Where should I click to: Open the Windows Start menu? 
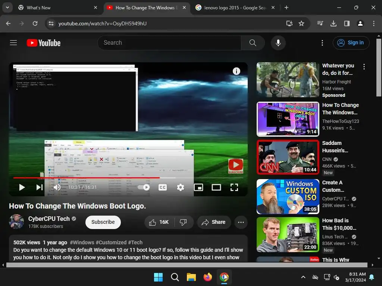pos(158,277)
